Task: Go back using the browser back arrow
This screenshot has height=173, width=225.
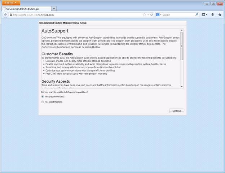Action: coord(5,15)
